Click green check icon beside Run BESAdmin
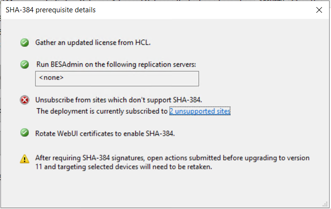This screenshot has height=209, width=331. click(x=25, y=64)
